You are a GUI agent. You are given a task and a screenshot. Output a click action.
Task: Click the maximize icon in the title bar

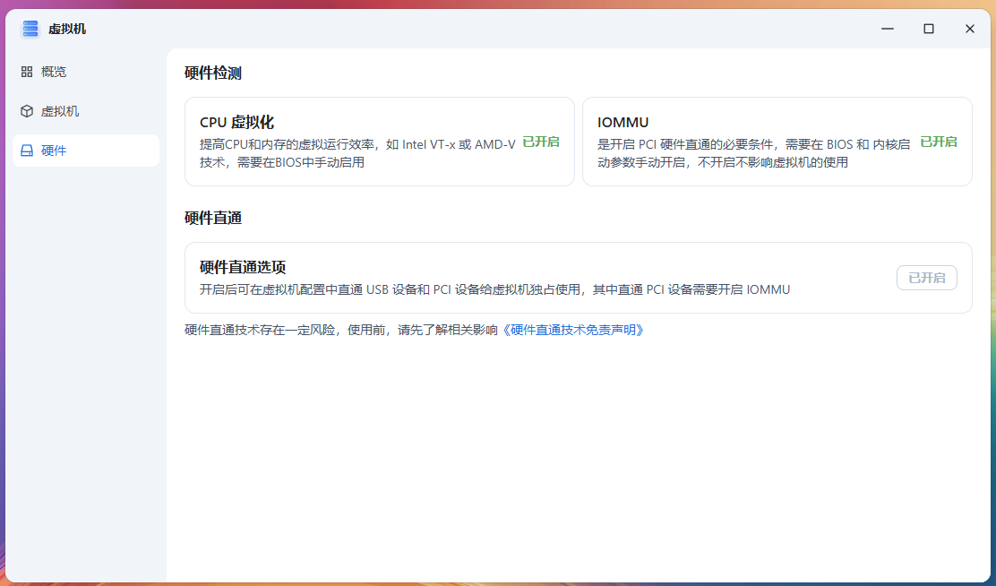coord(928,28)
